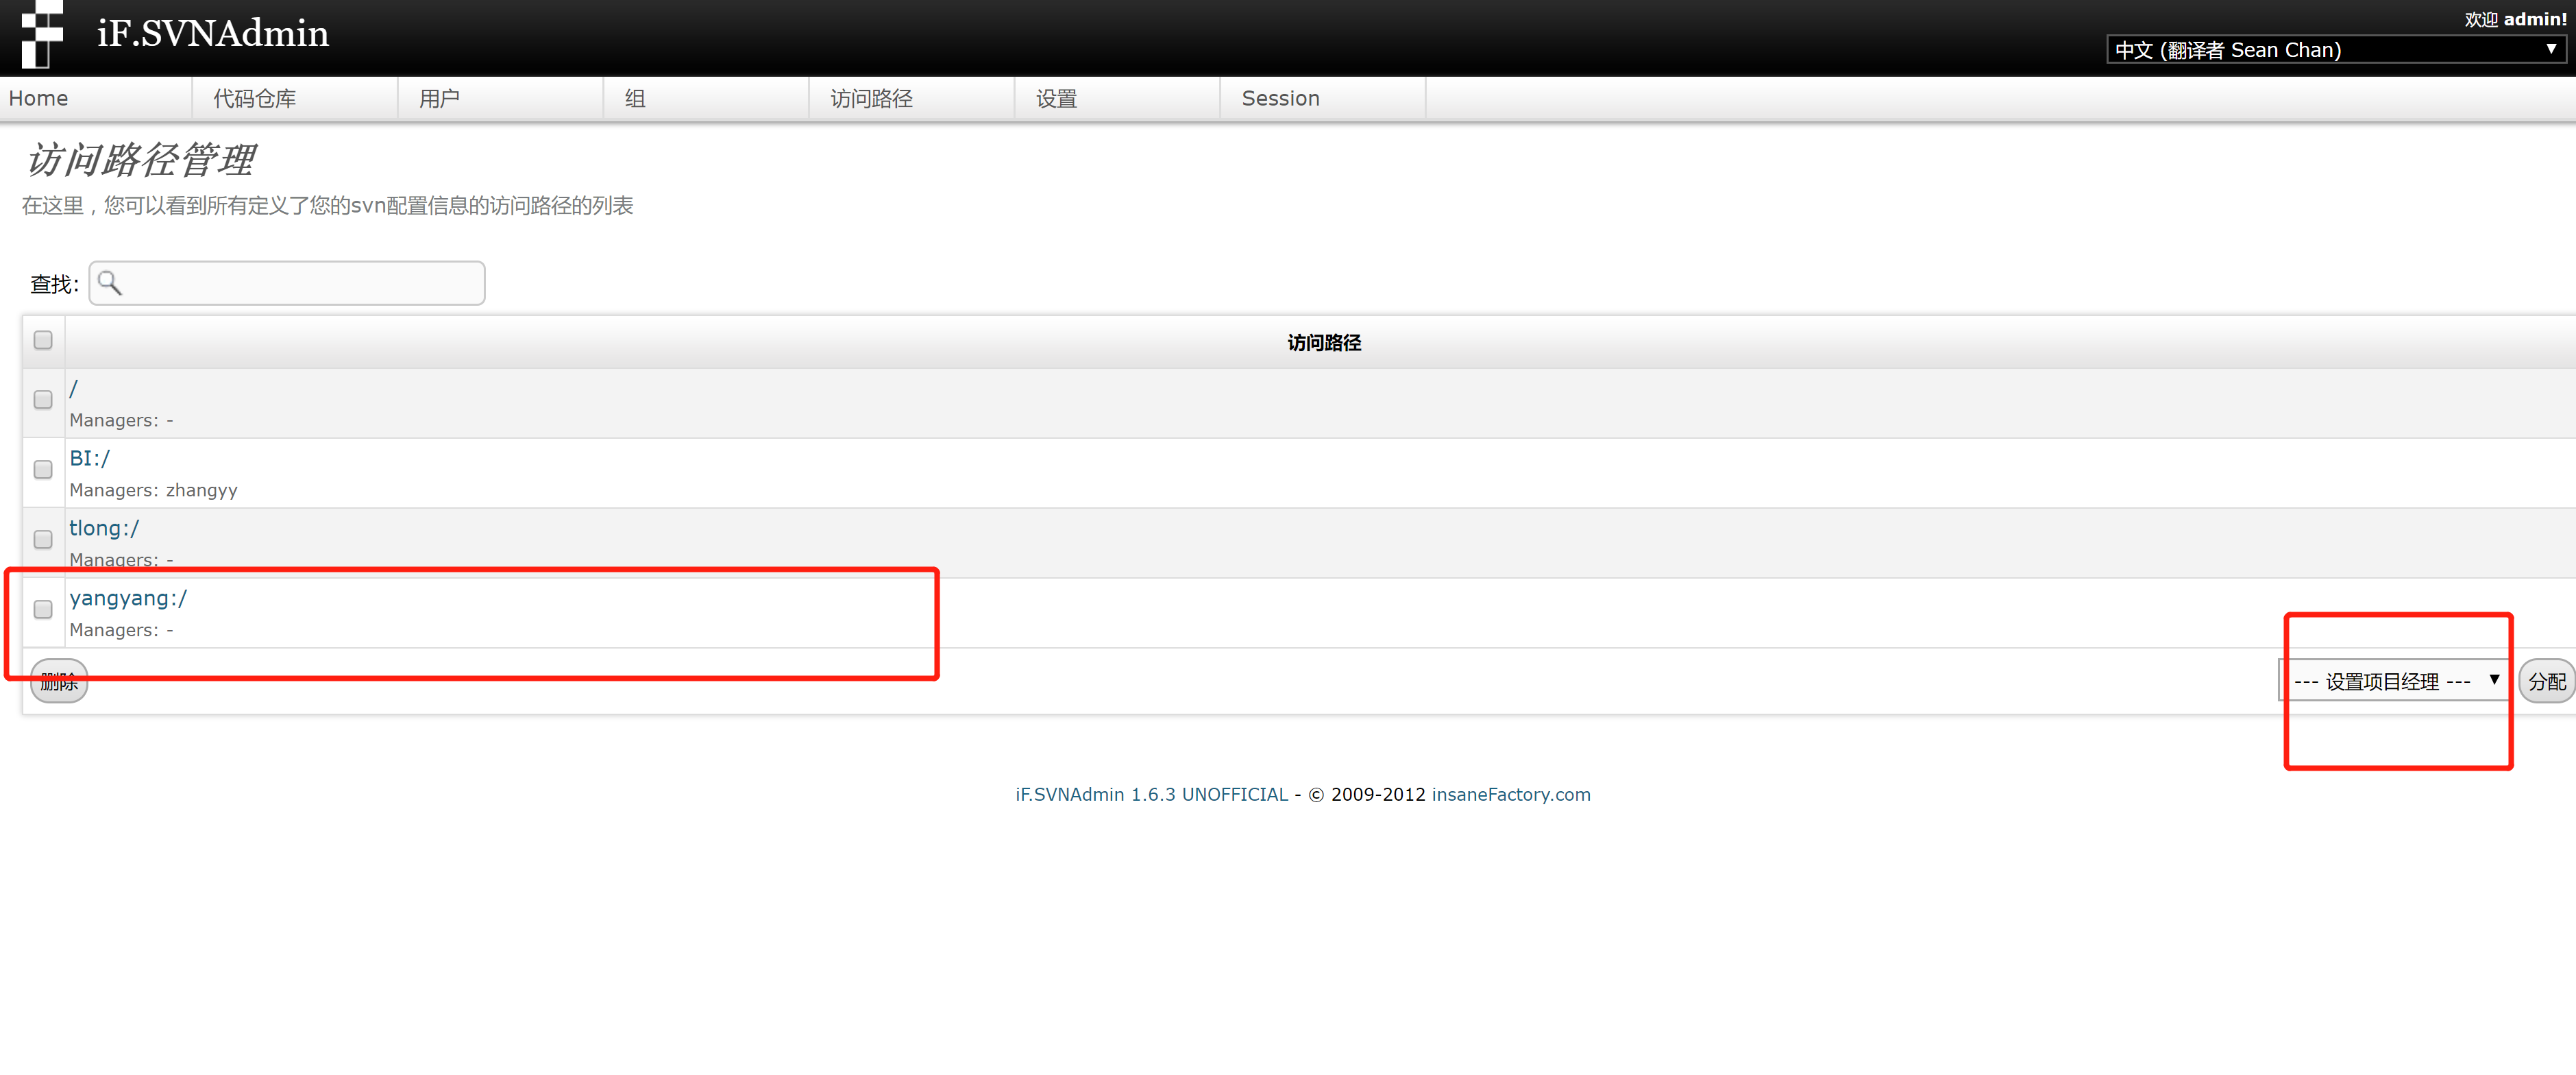Image resolution: width=2576 pixels, height=1075 pixels.
Task: Select the tlong:/ row checkbox
Action: [x=43, y=540]
